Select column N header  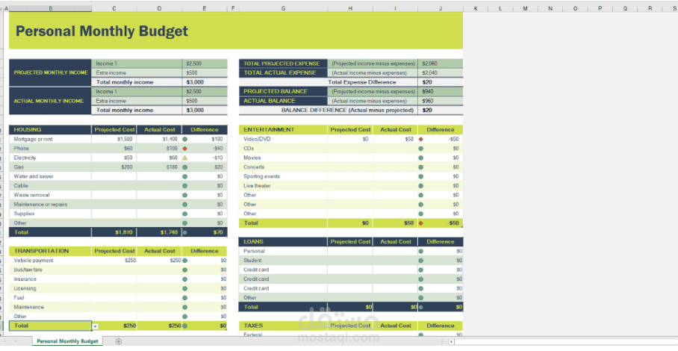tap(550, 8)
